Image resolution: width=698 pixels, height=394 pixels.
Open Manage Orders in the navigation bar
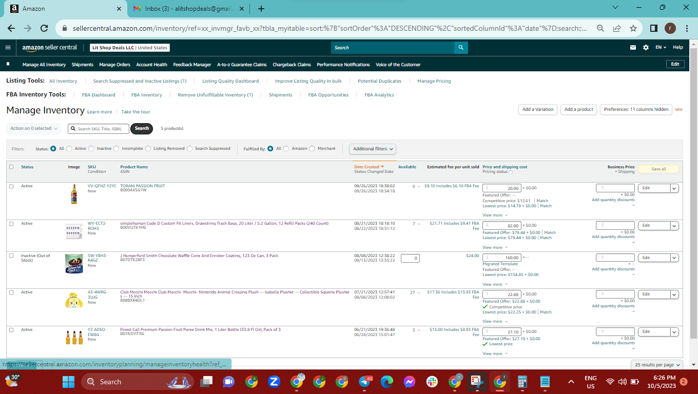(115, 65)
